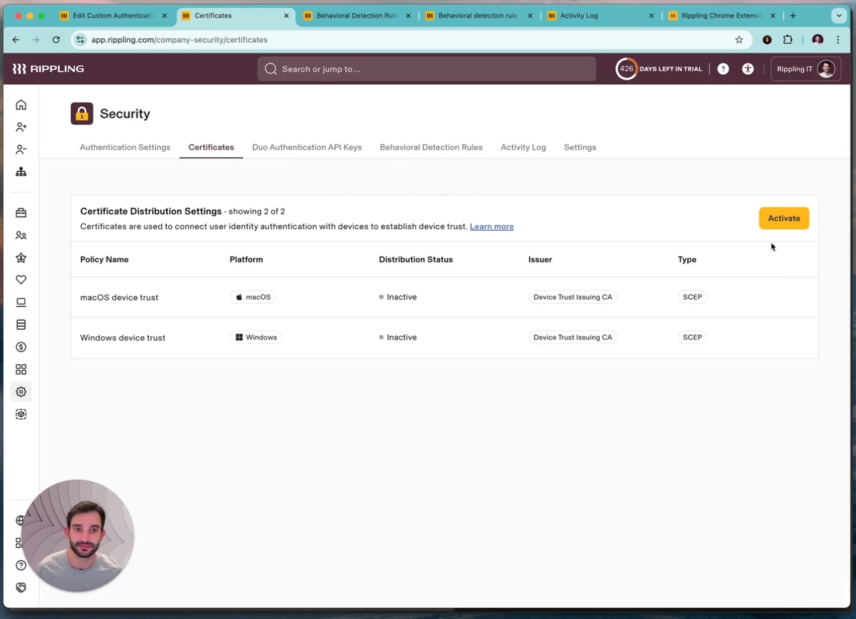Viewport: 856px width, 619px height.
Task: Click the Policy Name column header
Action: pyautogui.click(x=104, y=259)
